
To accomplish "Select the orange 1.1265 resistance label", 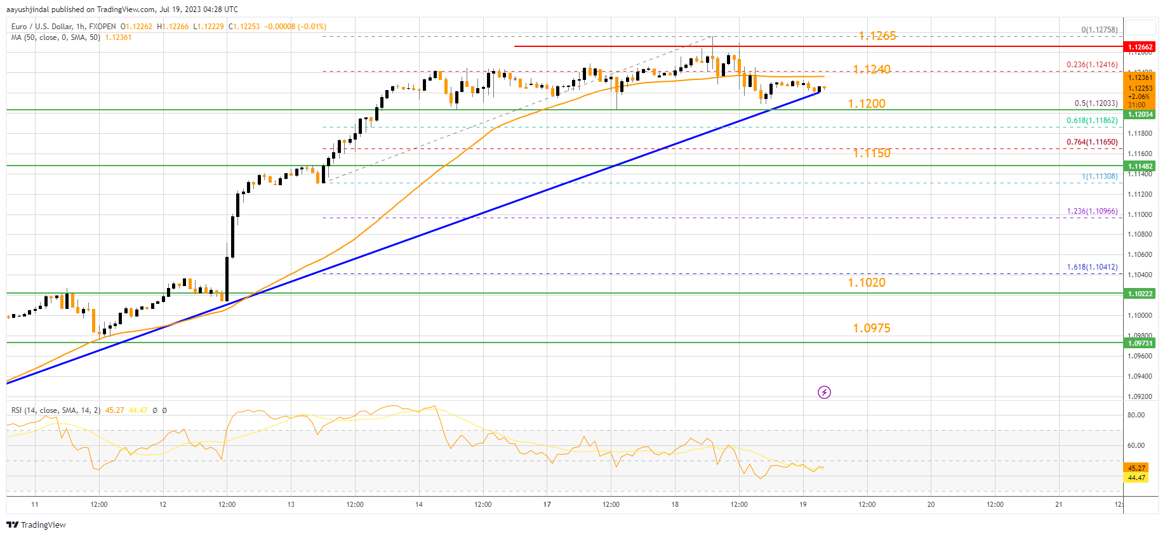I will [x=877, y=36].
